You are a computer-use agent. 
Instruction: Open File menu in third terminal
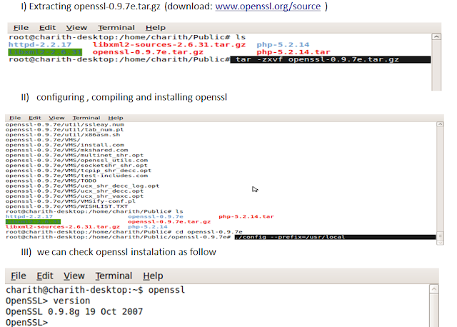click(19, 276)
